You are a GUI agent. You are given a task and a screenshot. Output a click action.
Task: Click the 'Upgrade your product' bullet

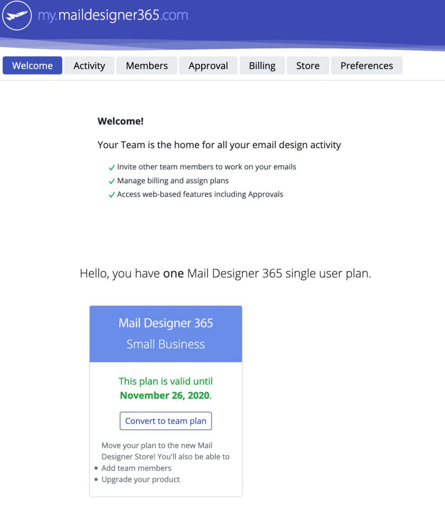[x=141, y=480]
